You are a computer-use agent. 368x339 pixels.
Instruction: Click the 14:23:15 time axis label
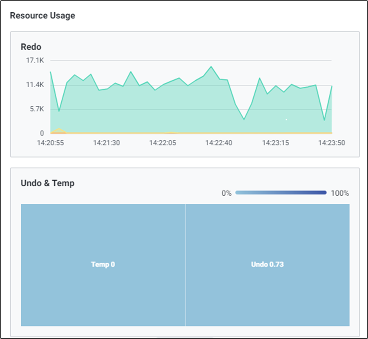(275, 143)
